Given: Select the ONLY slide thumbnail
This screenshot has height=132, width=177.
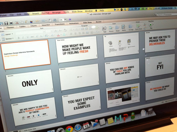Looking at the screenshot, I should coord(29,84).
